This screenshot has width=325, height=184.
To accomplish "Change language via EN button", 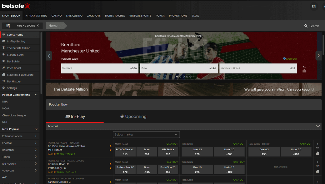I will tap(314, 7).
